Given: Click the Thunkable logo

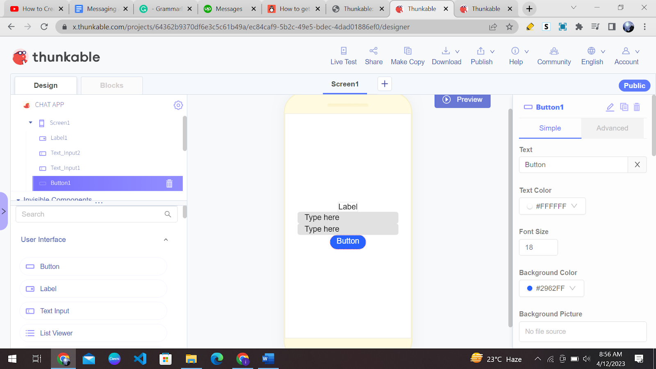Looking at the screenshot, I should click(56, 57).
